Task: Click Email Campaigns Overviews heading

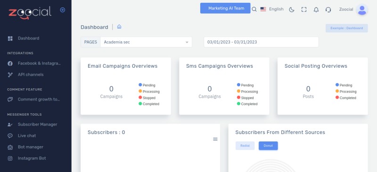Action: point(123,66)
